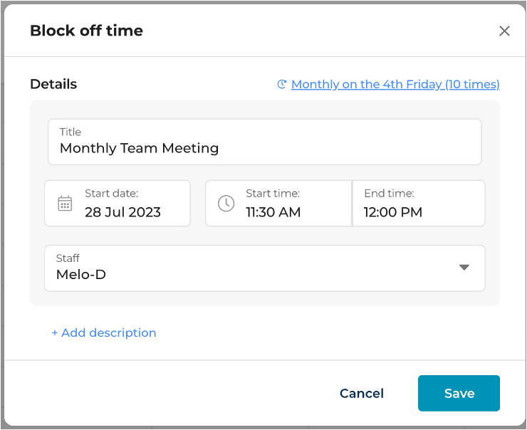Close the Block off time dialog
Viewport: 527px width, 430px height.
coord(504,31)
